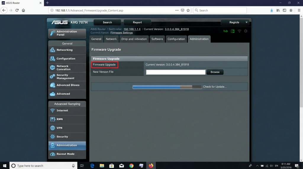Switch to the Configuration tab

(176, 39)
